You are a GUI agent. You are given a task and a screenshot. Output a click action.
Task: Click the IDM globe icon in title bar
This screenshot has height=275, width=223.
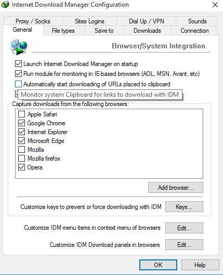(x=5, y=5)
